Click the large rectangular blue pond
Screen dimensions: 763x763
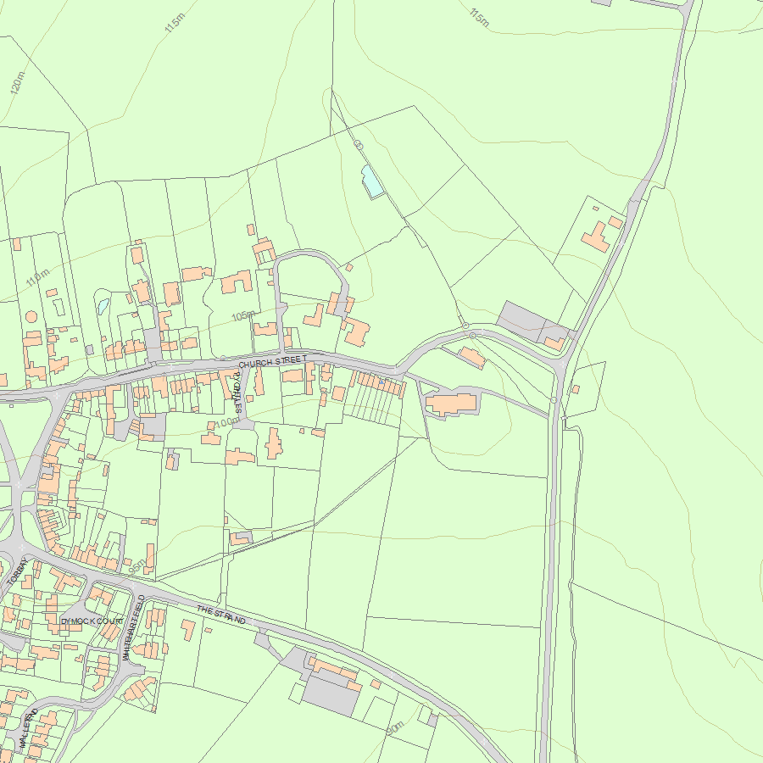[372, 181]
